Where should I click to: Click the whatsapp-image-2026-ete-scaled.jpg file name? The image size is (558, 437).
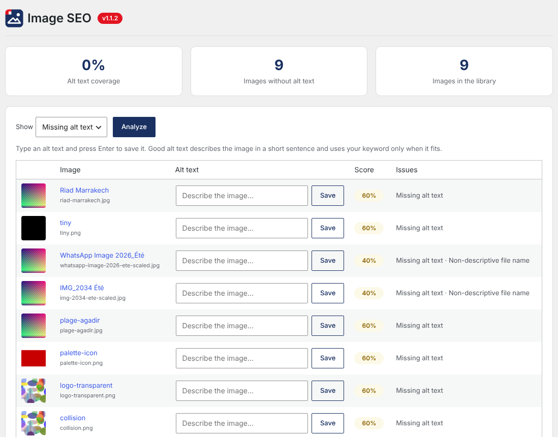point(110,265)
